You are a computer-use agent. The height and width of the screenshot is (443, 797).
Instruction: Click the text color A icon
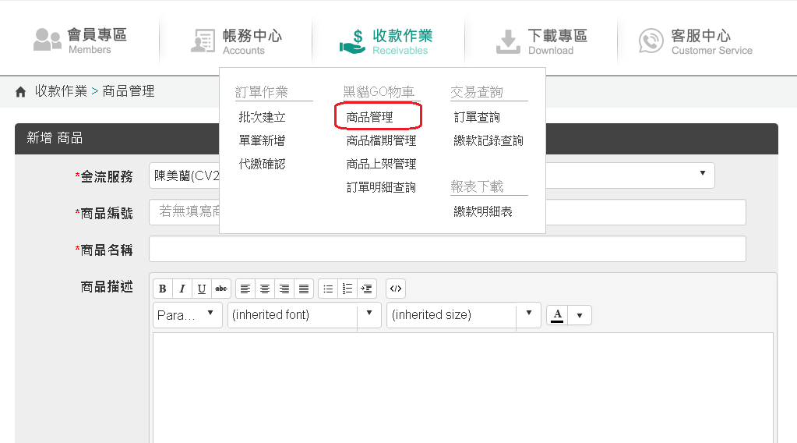click(x=558, y=315)
